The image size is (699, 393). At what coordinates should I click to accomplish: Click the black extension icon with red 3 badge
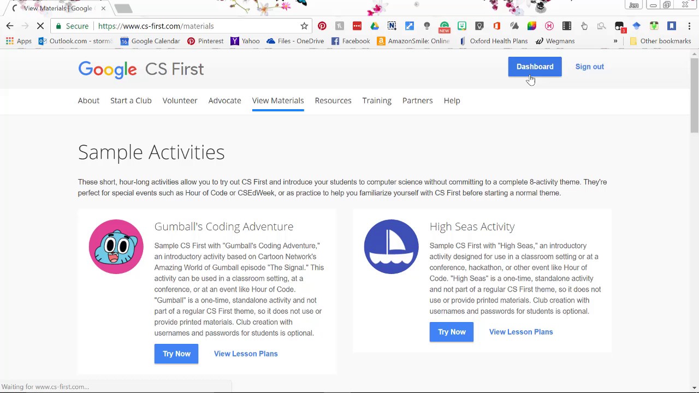coord(619,26)
